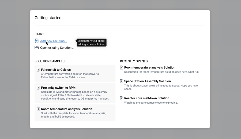Click the Proximity switch RPM description text
Viewport: 241px width, 139px height.
point(75,95)
